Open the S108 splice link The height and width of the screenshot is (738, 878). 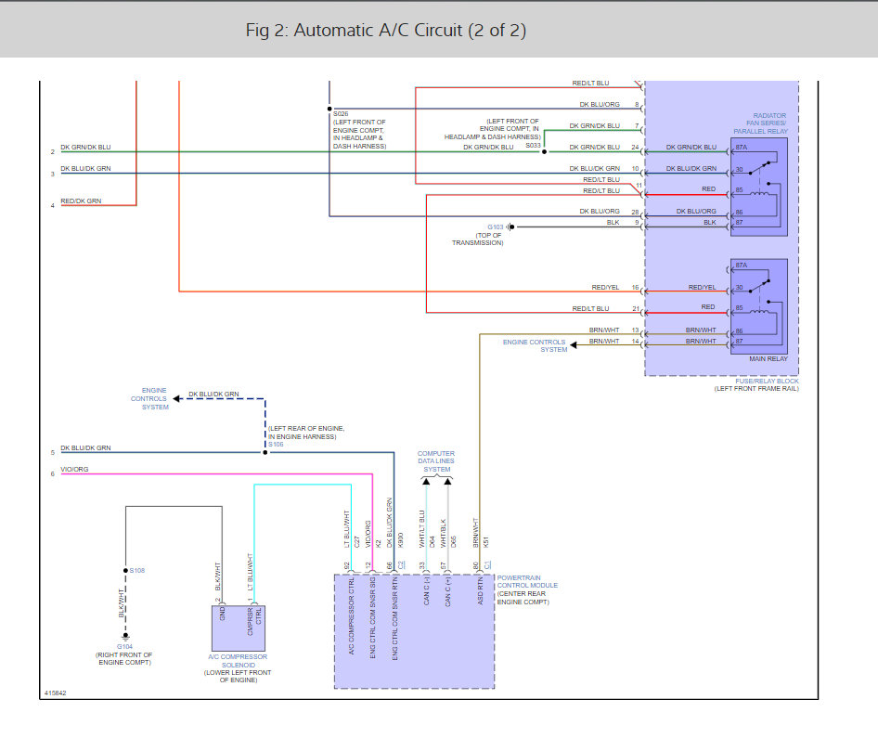(x=137, y=570)
